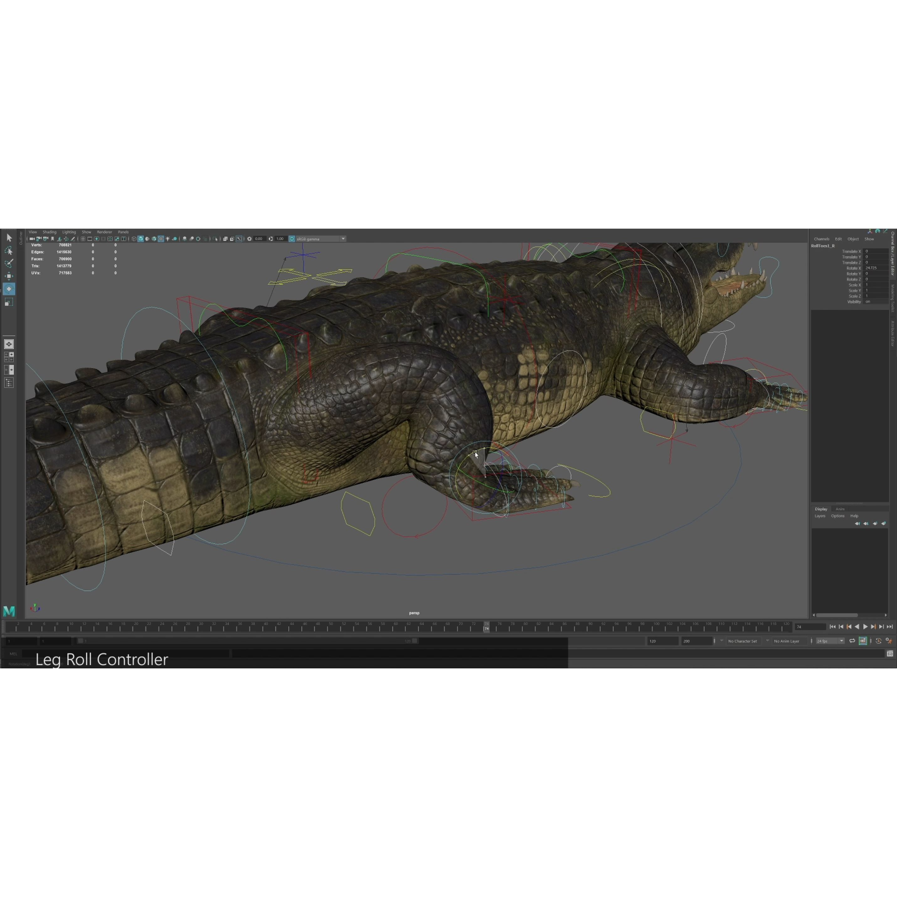Toggle textured display mode
Image resolution: width=897 pixels, height=897 pixels.
pyautogui.click(x=161, y=239)
